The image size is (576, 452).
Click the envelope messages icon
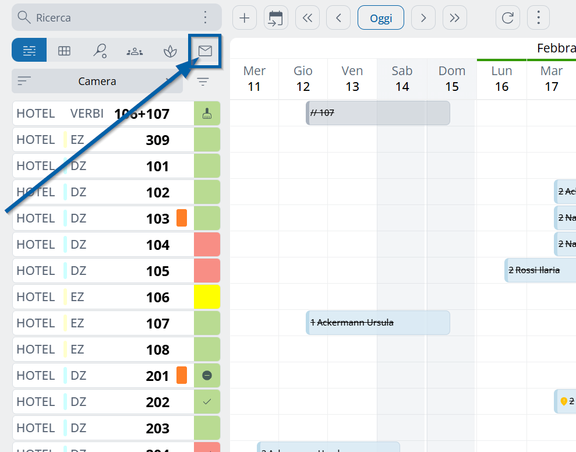coord(205,51)
